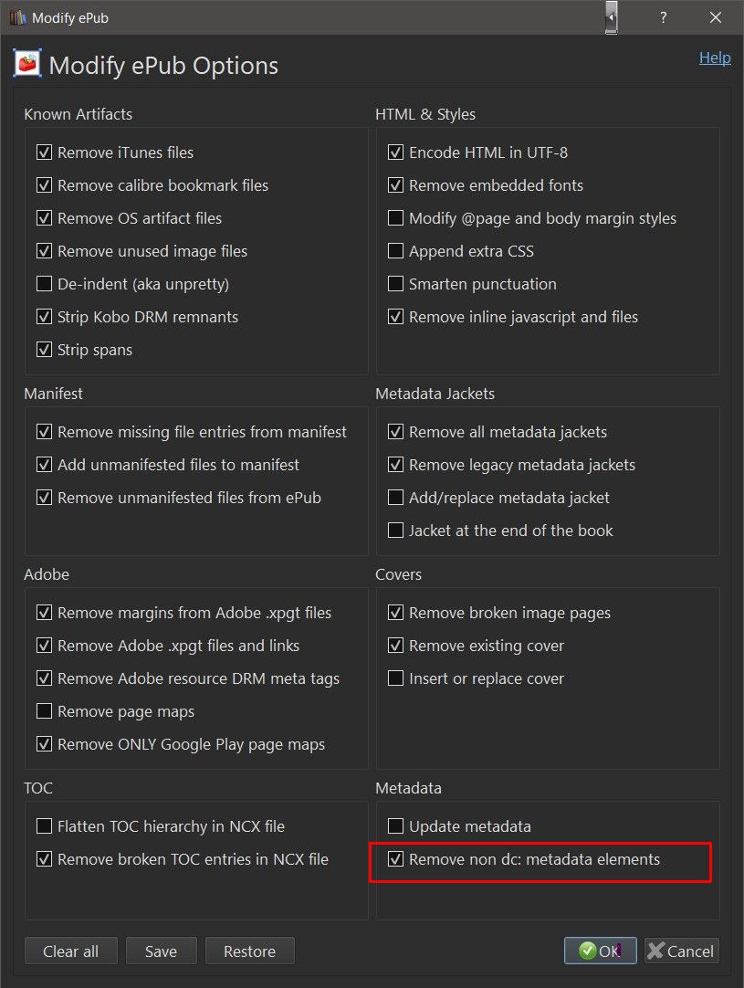Click the question mark help button in title bar
Viewport: 744px width, 988px height.
664,18
